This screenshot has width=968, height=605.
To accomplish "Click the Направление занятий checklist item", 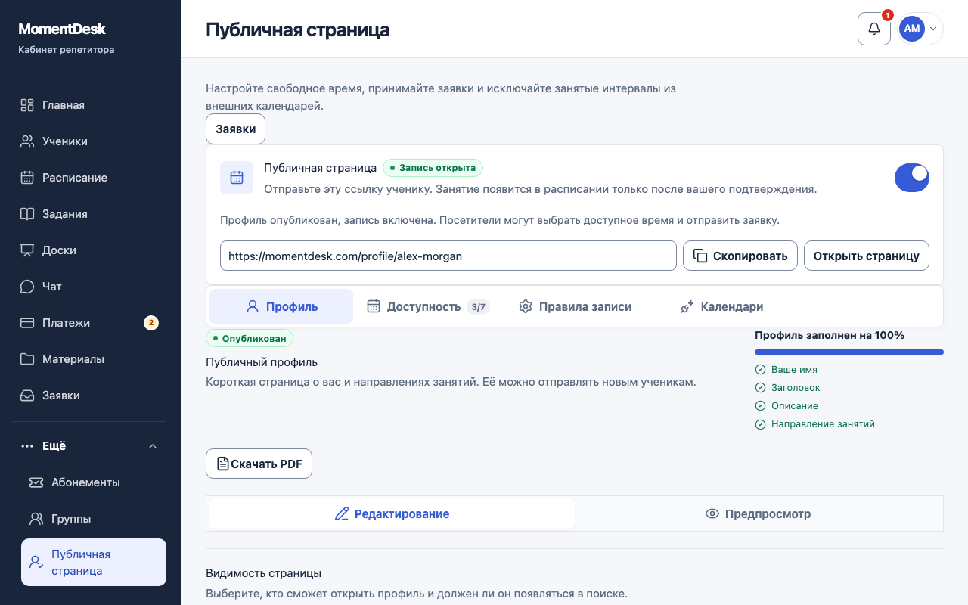I will coord(814,424).
